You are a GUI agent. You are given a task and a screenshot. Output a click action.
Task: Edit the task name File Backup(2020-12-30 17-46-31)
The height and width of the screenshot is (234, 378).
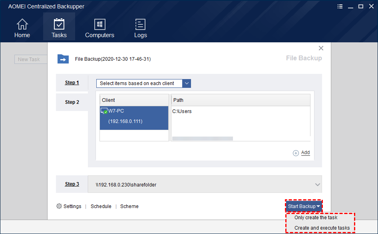pyautogui.click(x=113, y=59)
